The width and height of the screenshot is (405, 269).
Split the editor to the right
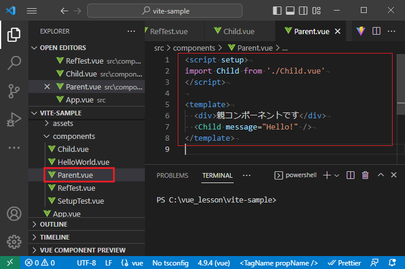coord(376,31)
